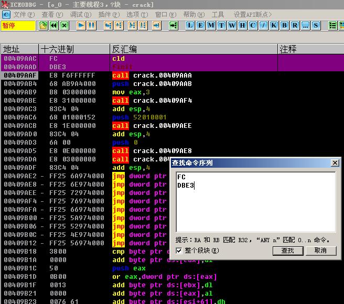Select the 'call crack.00409AEE' instruction
Viewport: 344px width, 304px height.
coord(152,126)
